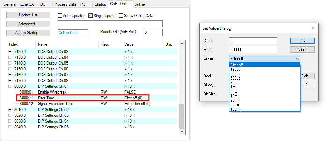Choose 750µs filter time option

pos(265,83)
